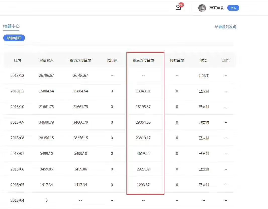This screenshot has width=268, height=209.
Task: Select the 2018/09 date cell
Action: pyautogui.click(x=17, y=122)
